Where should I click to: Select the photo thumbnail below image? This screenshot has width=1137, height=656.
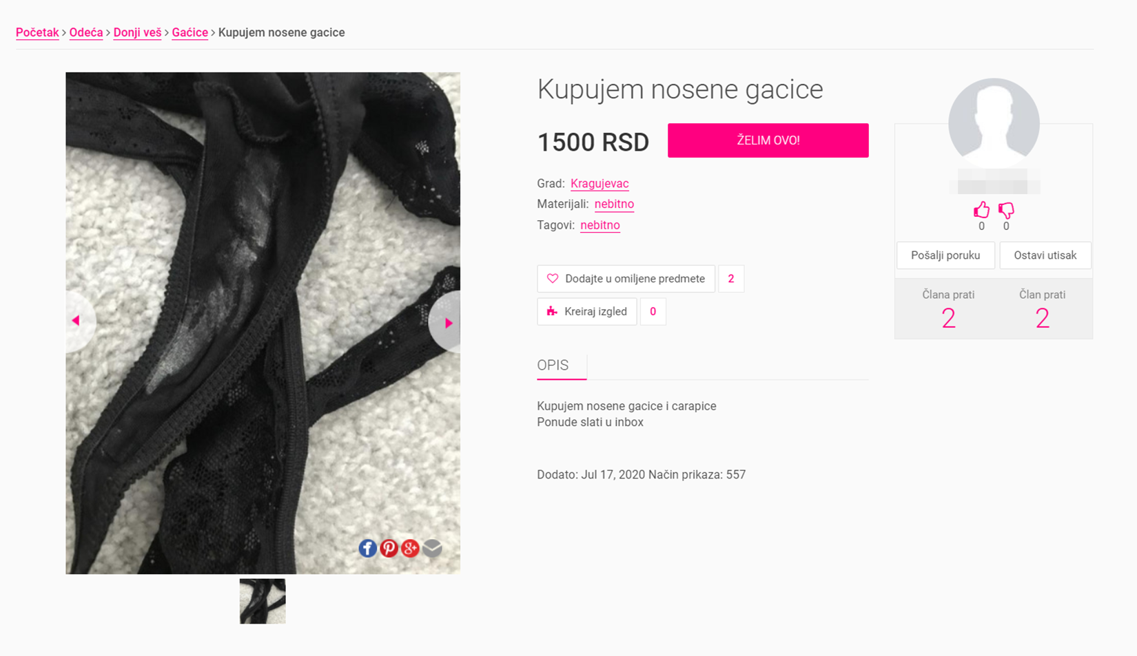pyautogui.click(x=263, y=601)
